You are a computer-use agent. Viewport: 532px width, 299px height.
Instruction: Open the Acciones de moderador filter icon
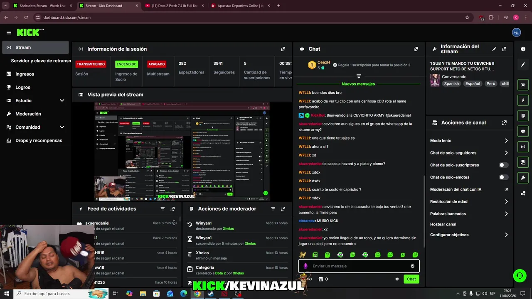tap(273, 209)
